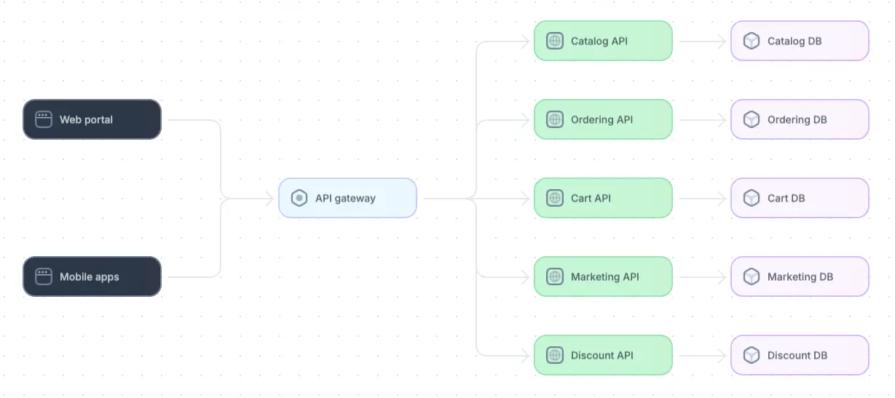Select the arrow connecting Cart API to Cart DB
The width and height of the screenshot is (895, 398).
701,198
